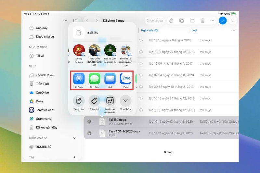
Task: Tap cloud download icon for 21 tháng 8, 2020 row
Action: (141, 75)
